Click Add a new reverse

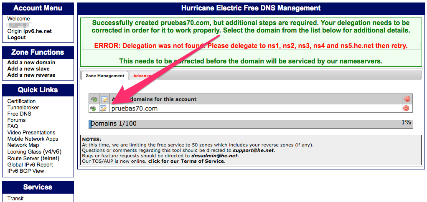31,75
